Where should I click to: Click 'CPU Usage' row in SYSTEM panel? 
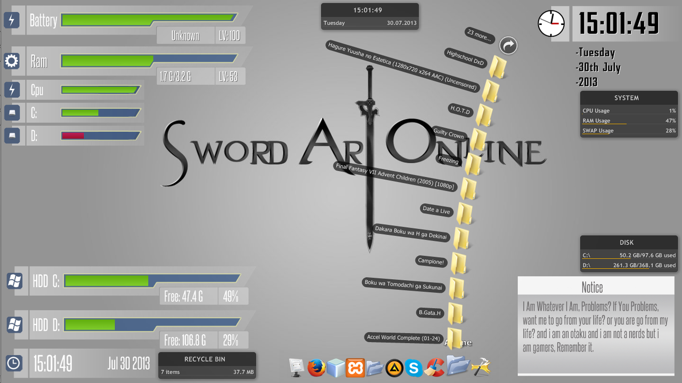(629, 111)
